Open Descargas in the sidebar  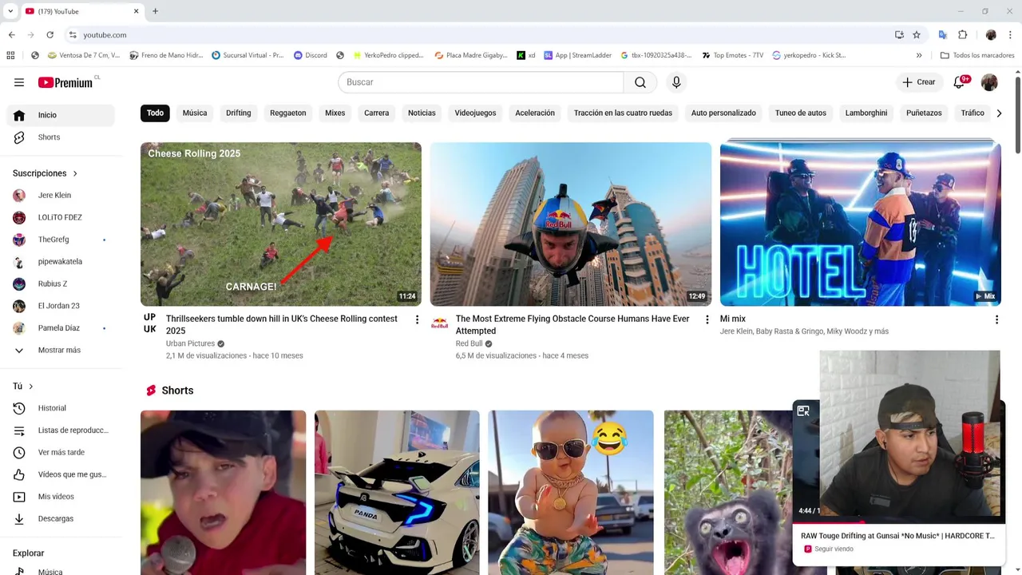click(61, 519)
